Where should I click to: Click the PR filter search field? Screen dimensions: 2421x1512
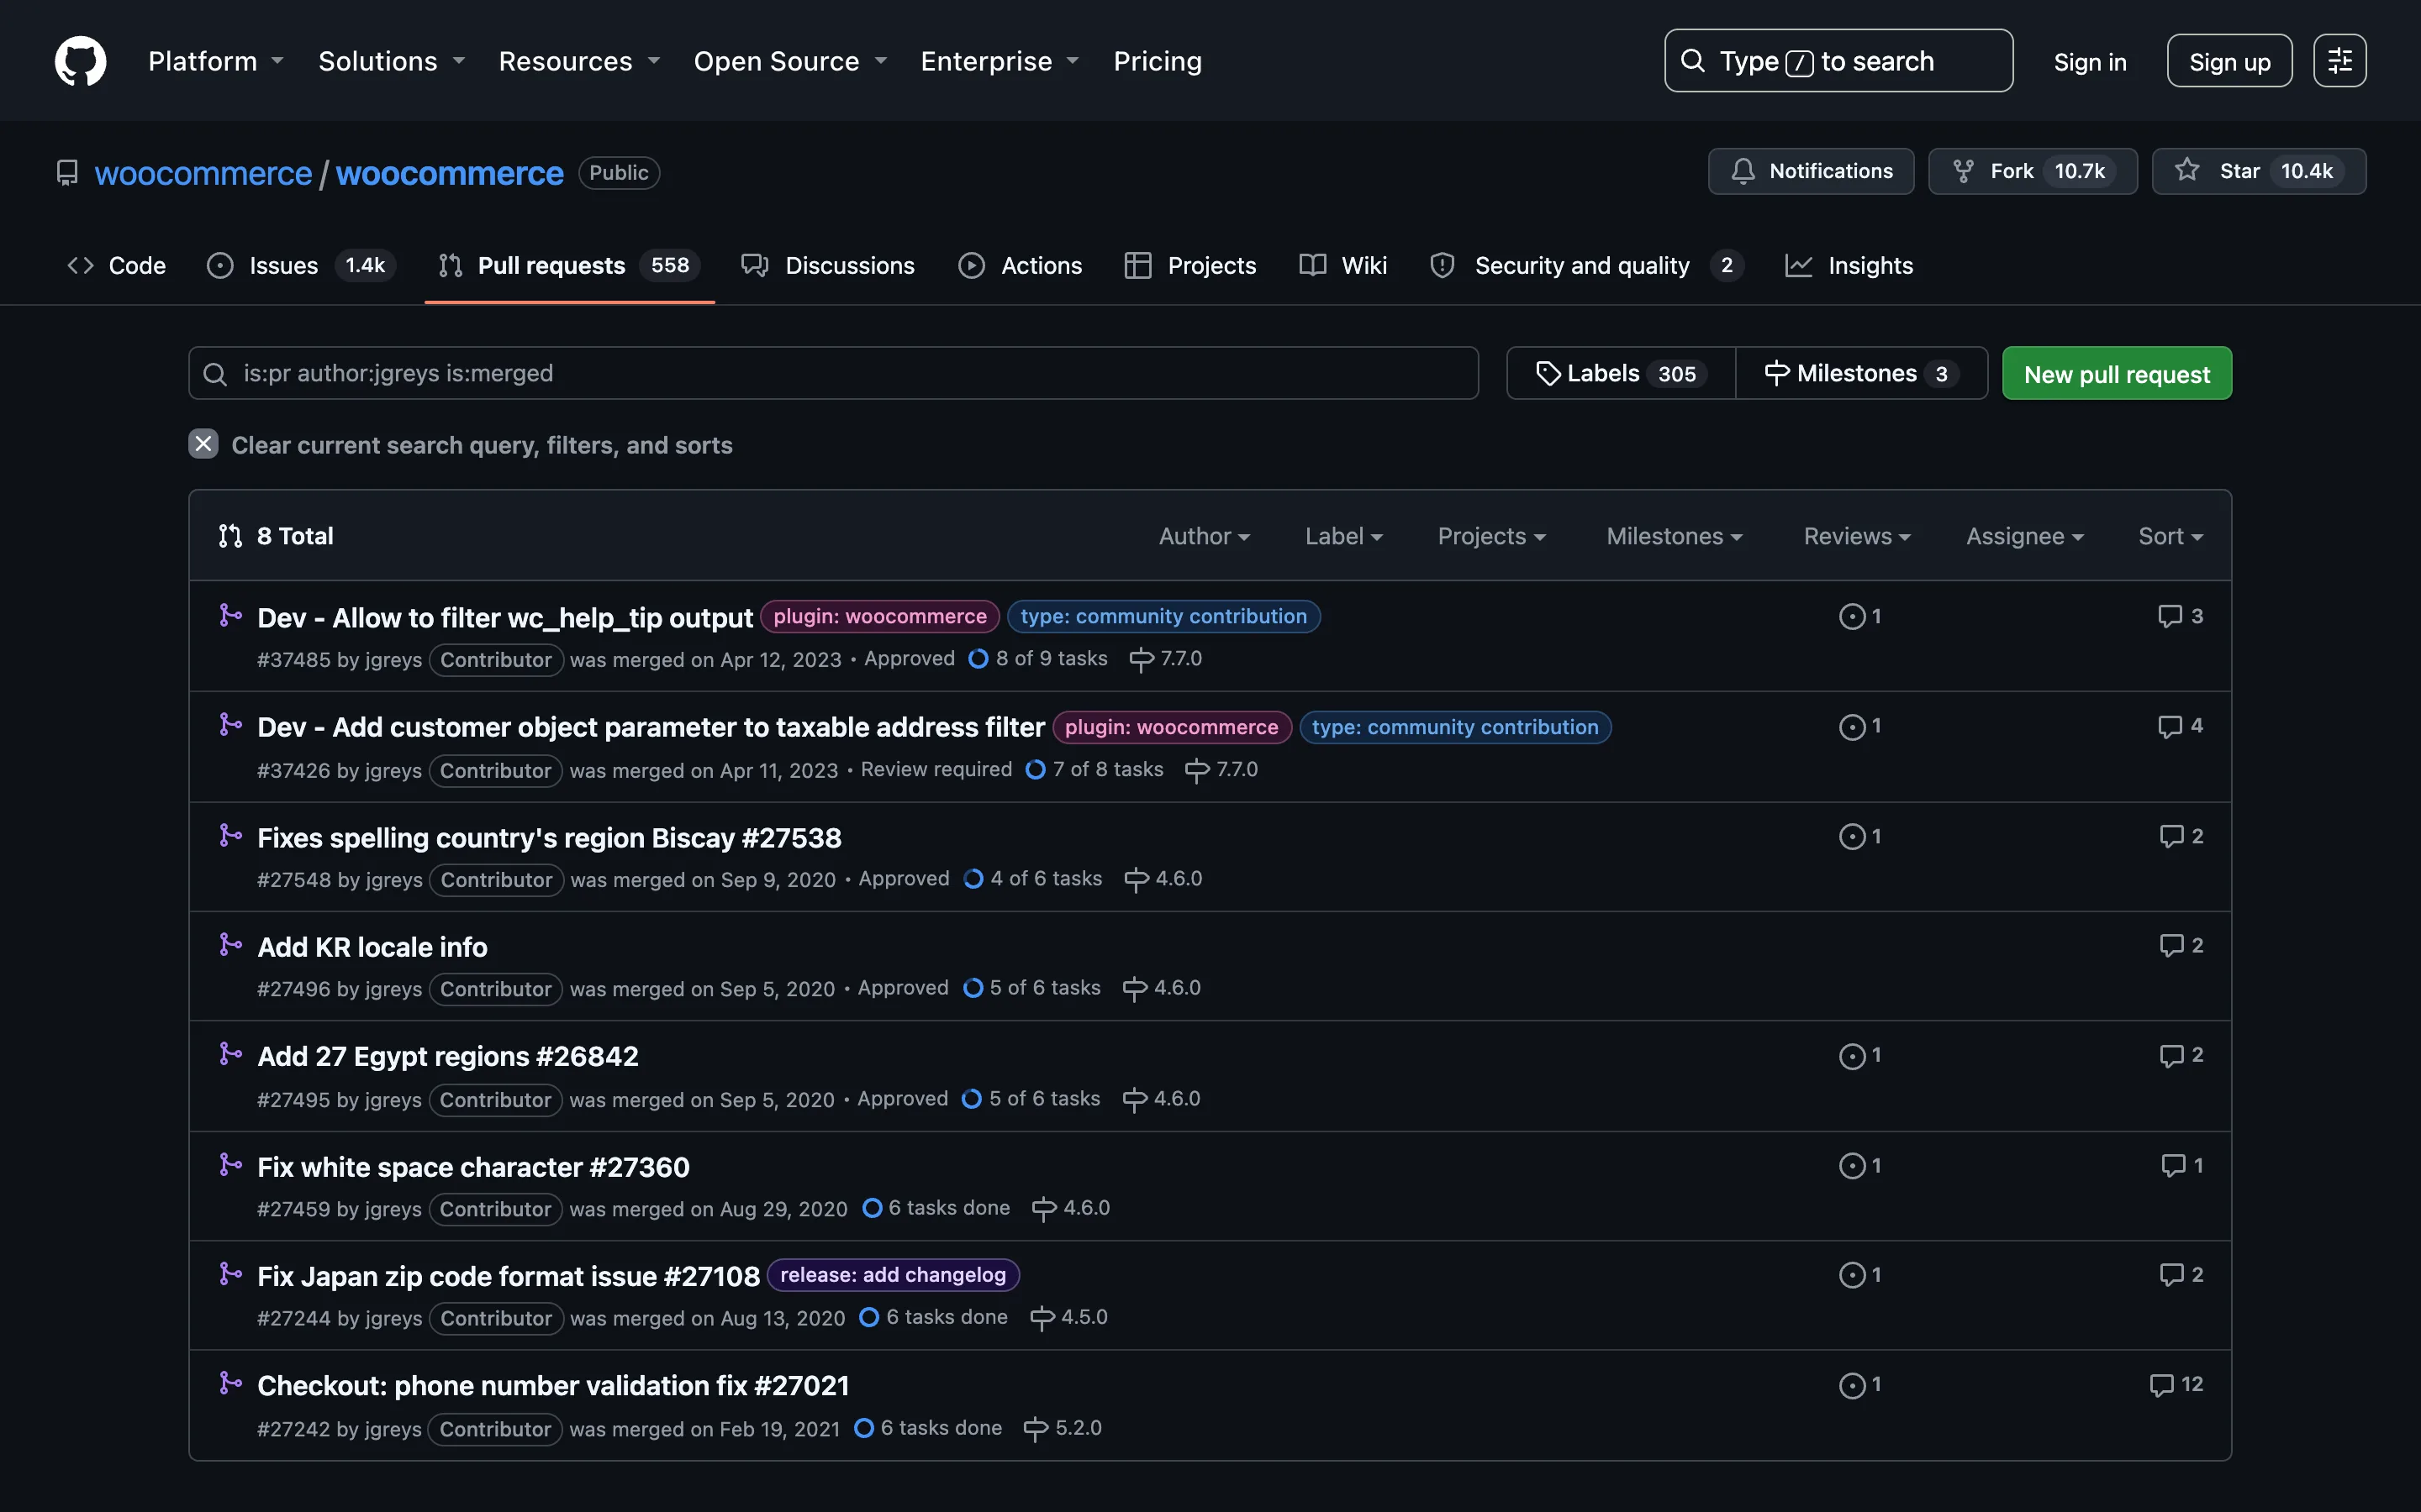(x=833, y=373)
